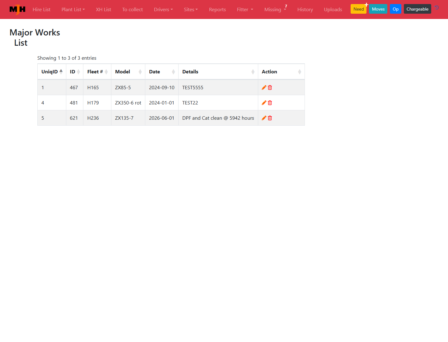448x342 pixels.
Task: Expand the Fitter dropdown menu
Action: tap(245, 10)
